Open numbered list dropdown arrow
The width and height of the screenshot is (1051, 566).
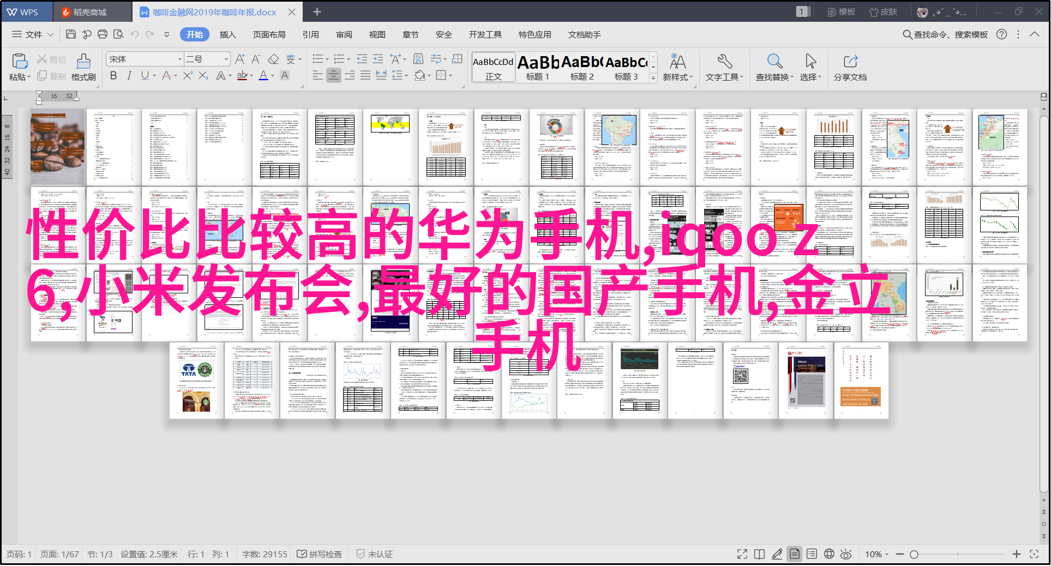(x=349, y=59)
